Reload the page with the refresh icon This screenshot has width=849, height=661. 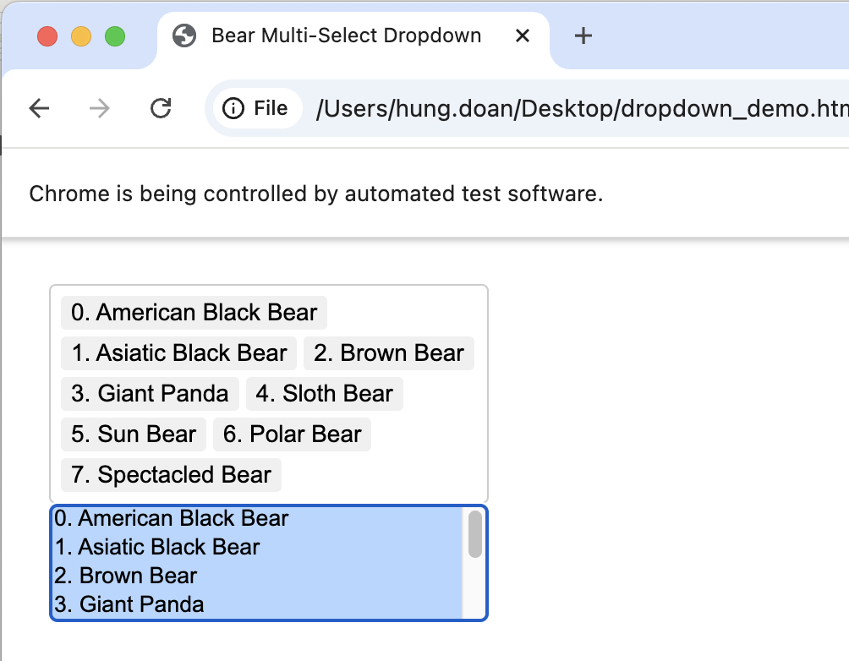pos(161,108)
